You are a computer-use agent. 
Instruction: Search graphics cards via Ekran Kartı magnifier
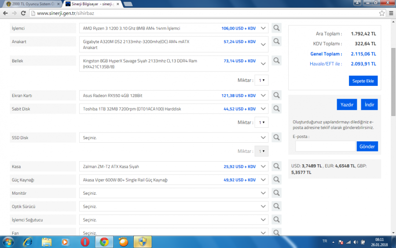(277, 95)
